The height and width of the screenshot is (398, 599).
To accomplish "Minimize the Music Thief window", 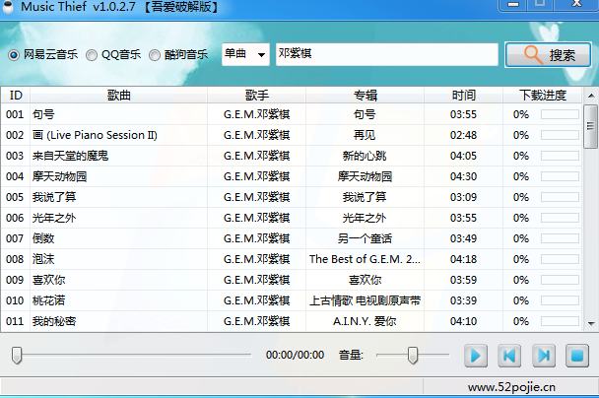I will click(513, 5).
